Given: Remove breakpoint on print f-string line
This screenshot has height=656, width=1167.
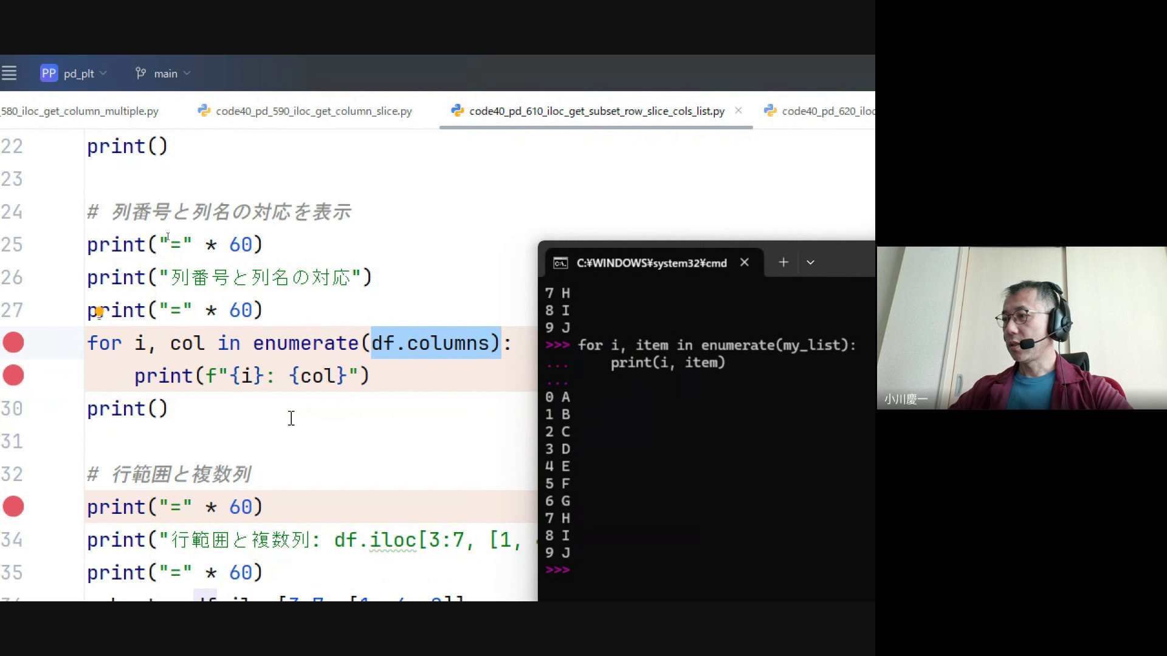Looking at the screenshot, I should (x=13, y=375).
